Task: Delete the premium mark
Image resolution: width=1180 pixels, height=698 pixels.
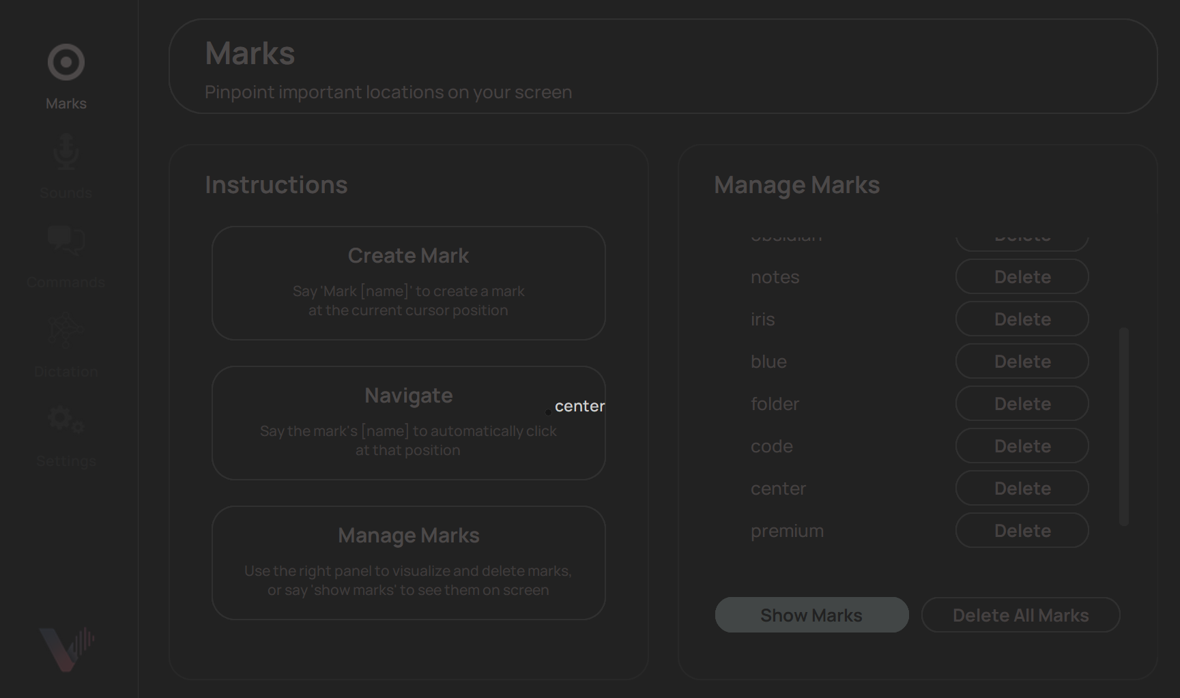Action: pyautogui.click(x=1022, y=530)
